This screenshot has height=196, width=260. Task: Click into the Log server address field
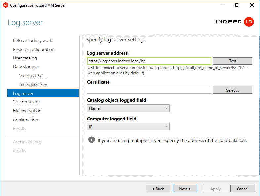(x=149, y=61)
